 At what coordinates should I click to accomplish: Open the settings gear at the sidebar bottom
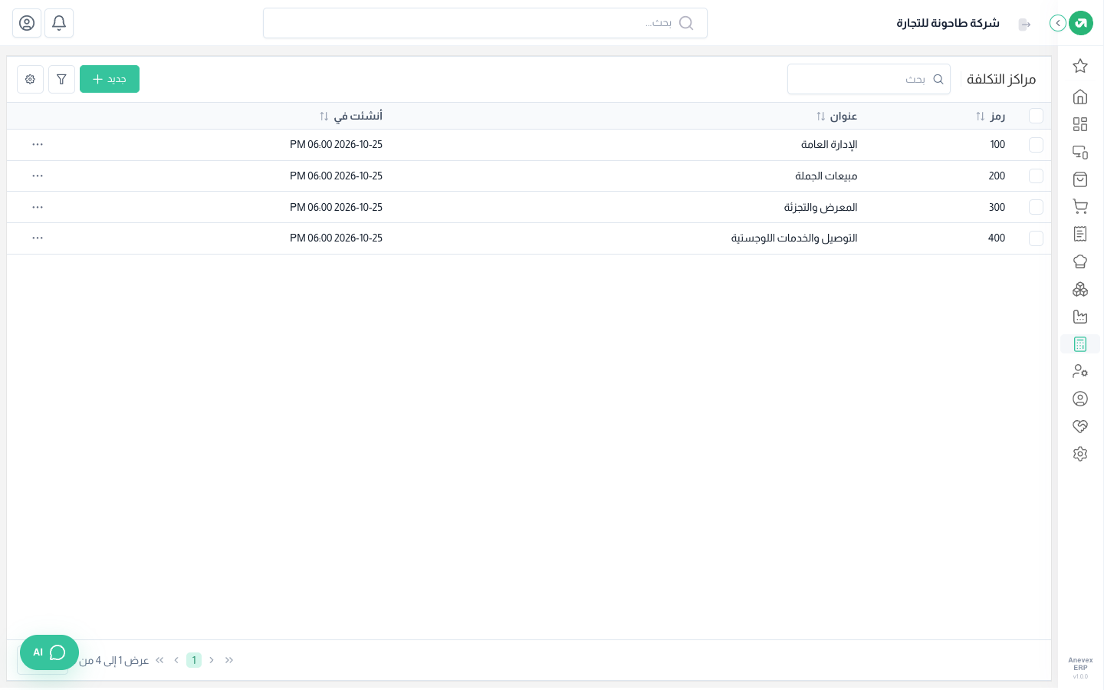click(1080, 454)
